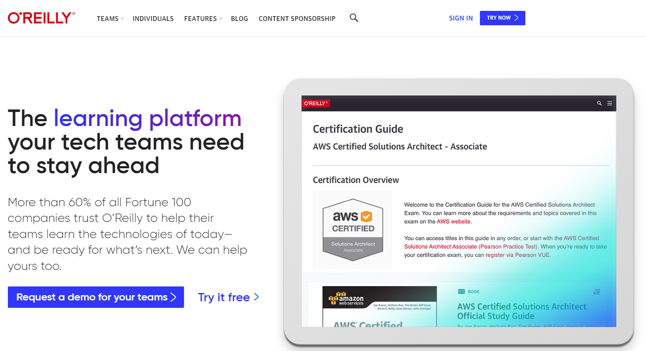Click the AWS Certified badge image

click(x=353, y=230)
